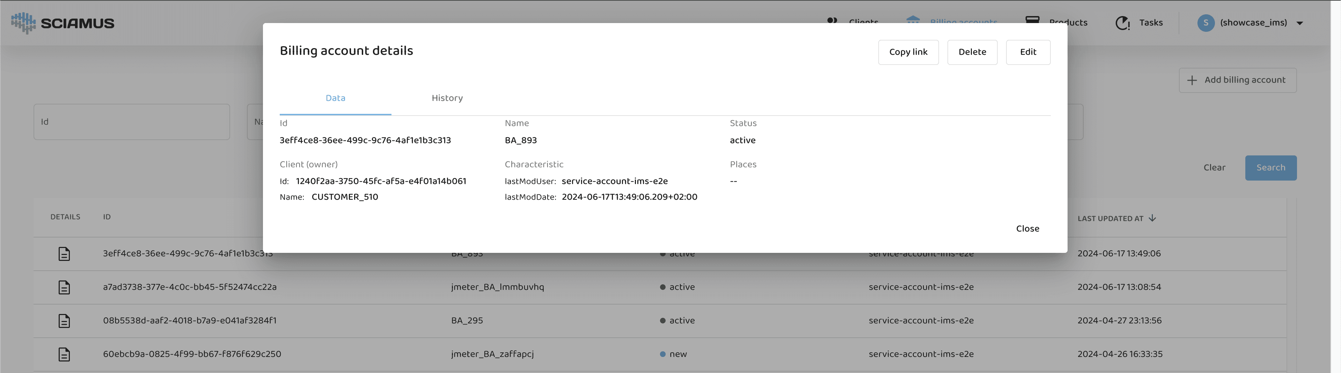Open the Tasks menu item
The width and height of the screenshot is (1341, 373).
[x=1150, y=23]
